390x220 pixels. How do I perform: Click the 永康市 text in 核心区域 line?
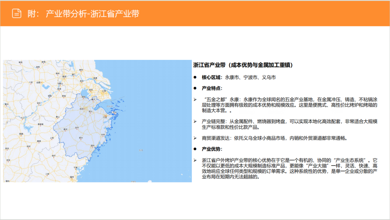pos(231,76)
